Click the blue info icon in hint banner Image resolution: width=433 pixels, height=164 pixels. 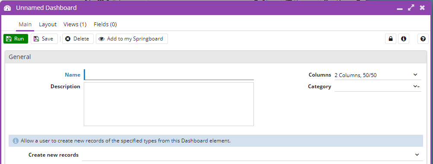point(16,141)
